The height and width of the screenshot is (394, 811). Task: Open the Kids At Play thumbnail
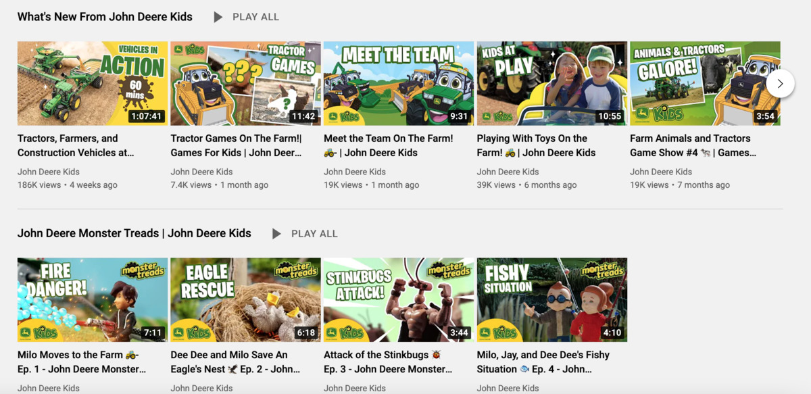coord(552,84)
